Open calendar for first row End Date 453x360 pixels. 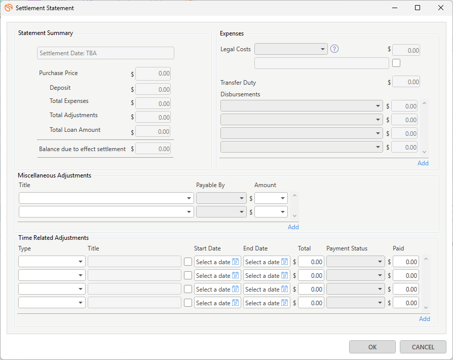pos(284,262)
